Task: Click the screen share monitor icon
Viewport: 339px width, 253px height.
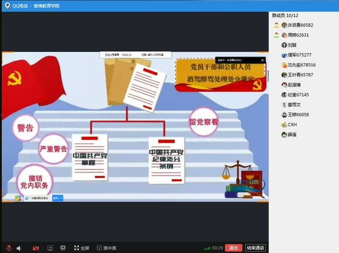Action: [x=50, y=248]
